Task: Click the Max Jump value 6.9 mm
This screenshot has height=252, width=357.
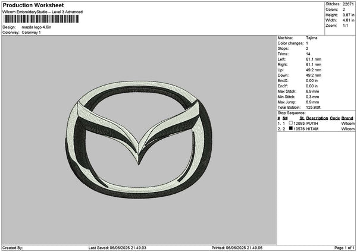Action: click(x=312, y=102)
